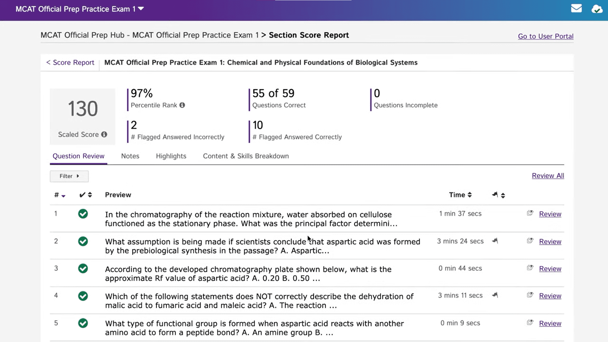Switch to the Notes tab

(x=130, y=156)
